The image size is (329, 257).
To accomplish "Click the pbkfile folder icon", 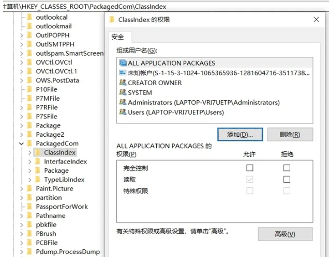I will (x=30, y=224).
